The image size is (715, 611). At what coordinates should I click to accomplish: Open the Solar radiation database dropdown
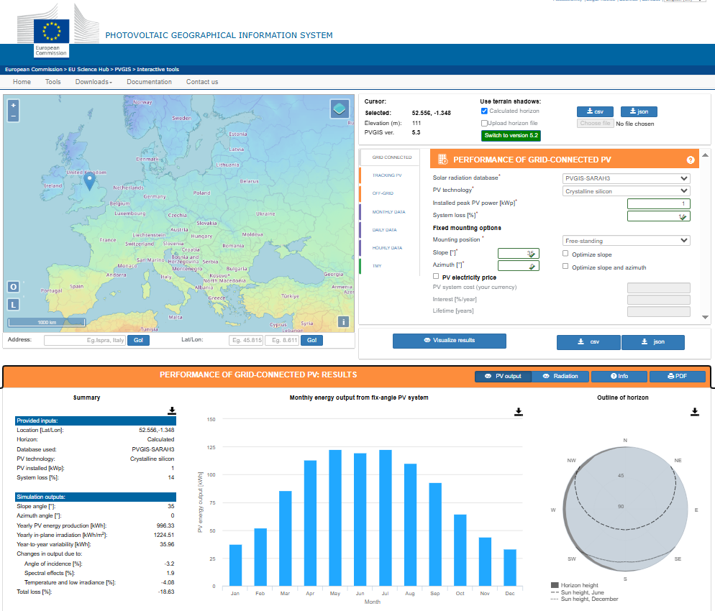tap(626, 178)
